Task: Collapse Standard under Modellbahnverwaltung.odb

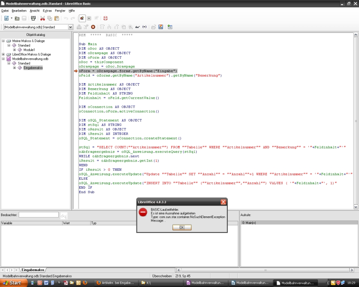Action: coord(9,64)
